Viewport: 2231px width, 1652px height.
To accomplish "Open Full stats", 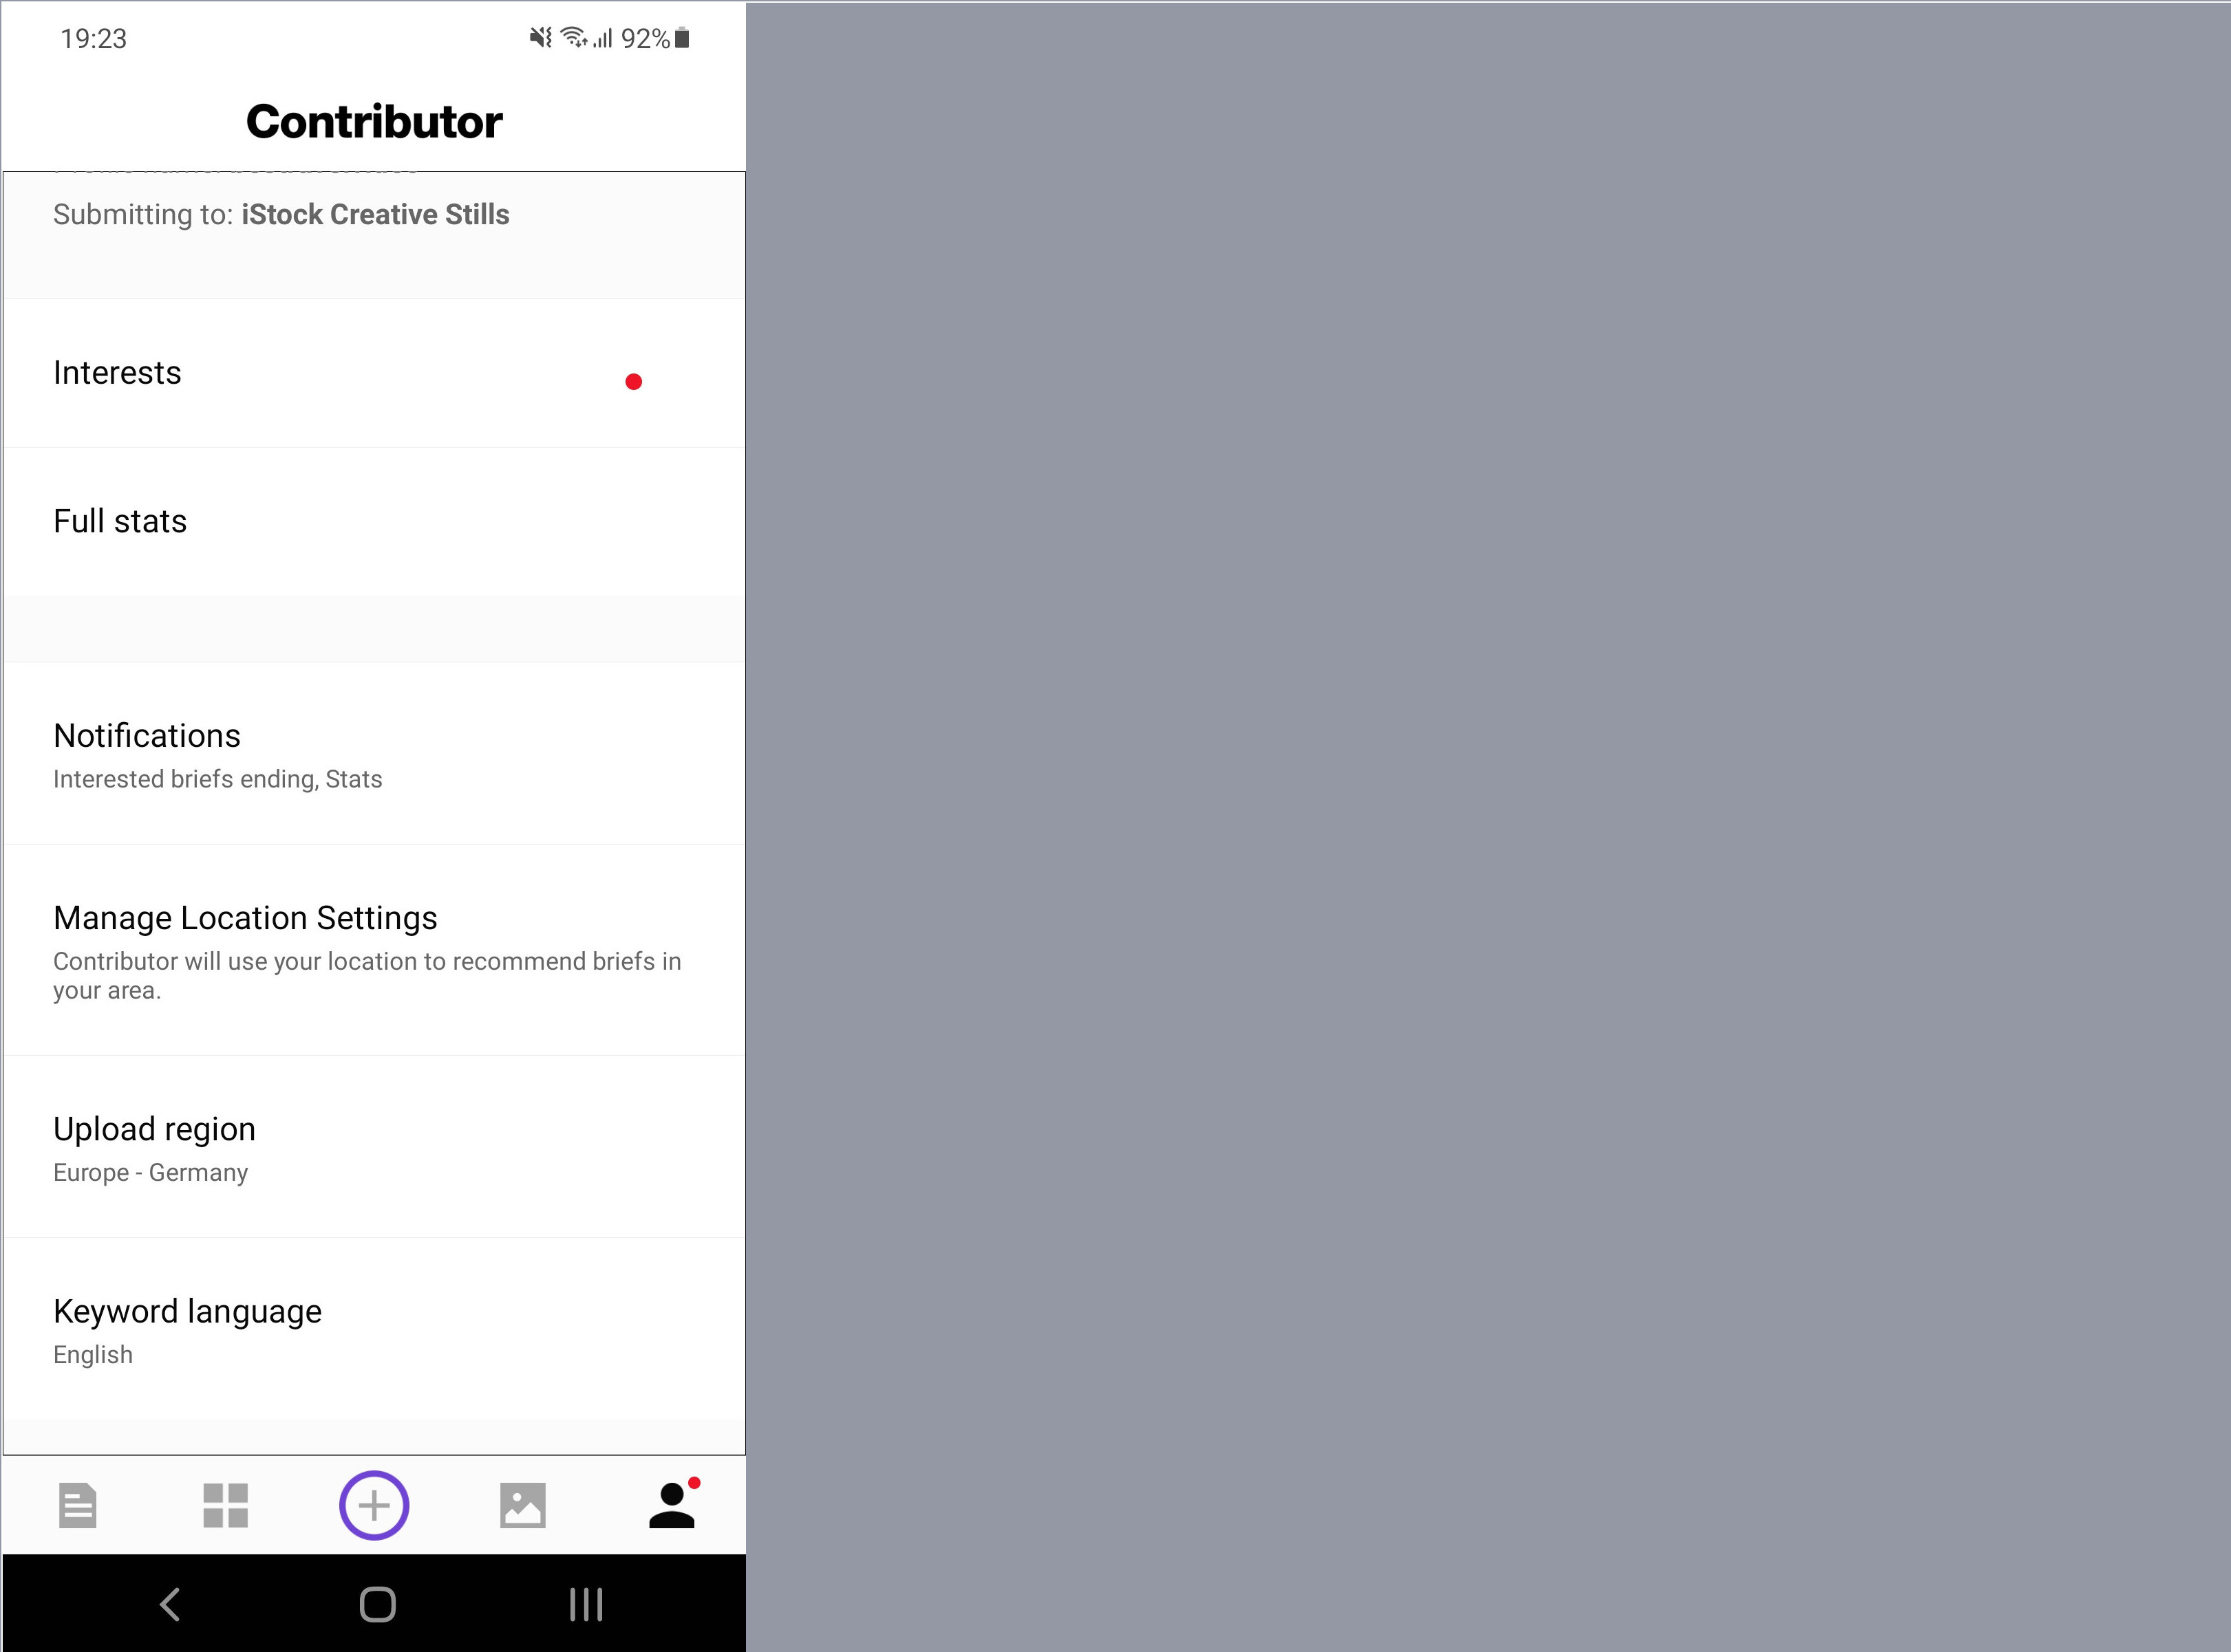I will point(374,522).
